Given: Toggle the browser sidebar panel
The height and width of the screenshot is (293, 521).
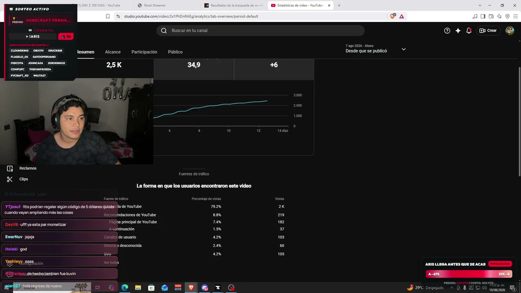Looking at the screenshot, I should pyautogui.click(x=483, y=16).
